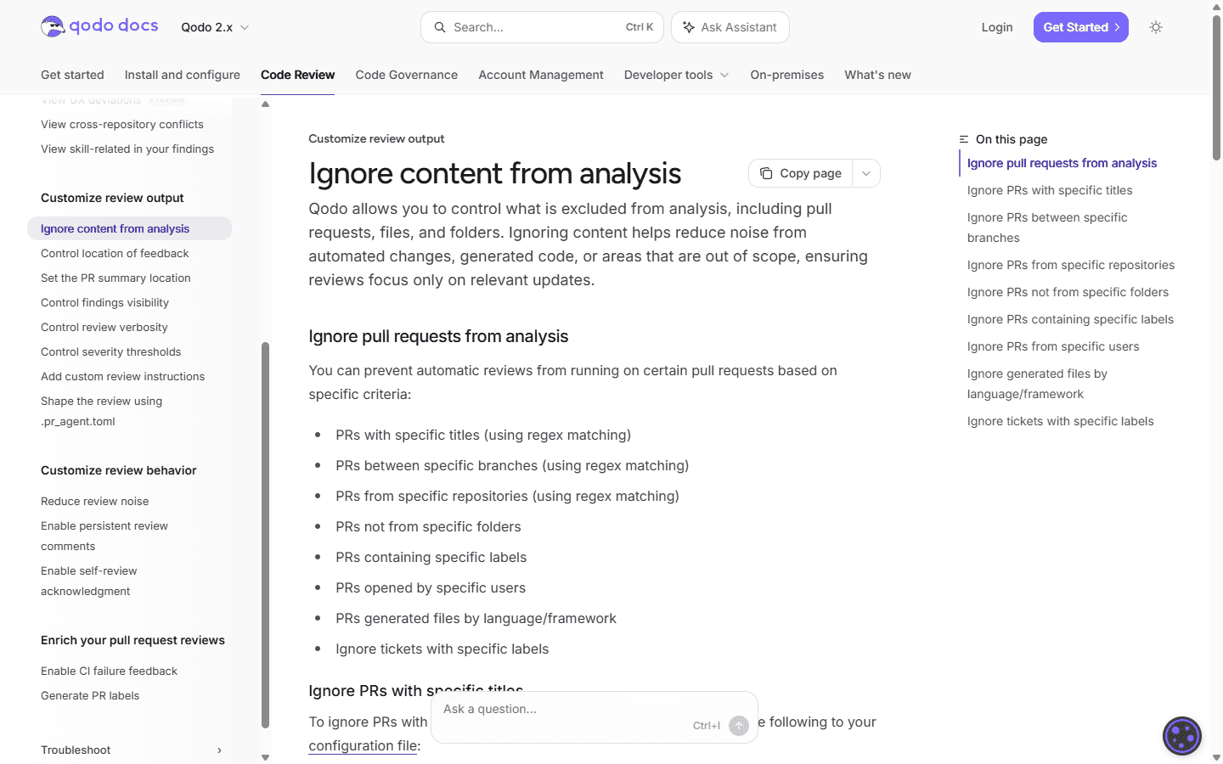Screen dimensions: 1223x764
Task: Go to the Code Governance tab
Action: point(407,75)
